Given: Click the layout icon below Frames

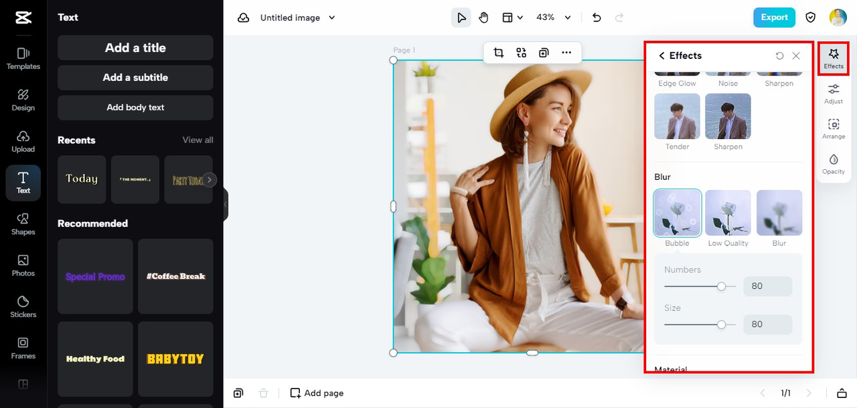Looking at the screenshot, I should (x=23, y=385).
